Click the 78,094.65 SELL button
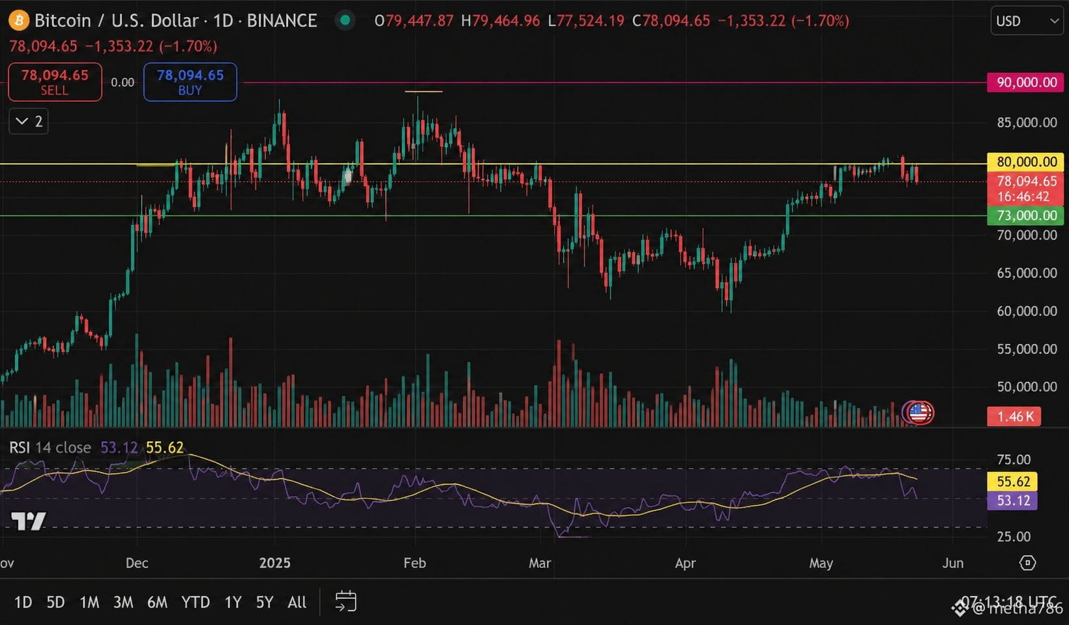1069x625 pixels. [55, 82]
